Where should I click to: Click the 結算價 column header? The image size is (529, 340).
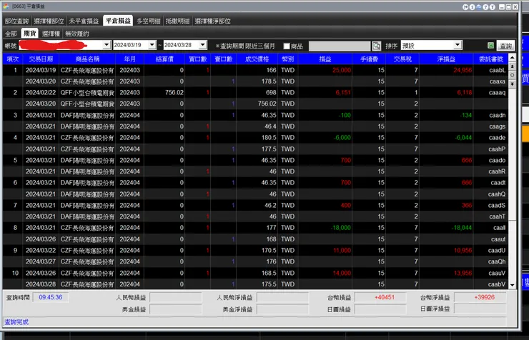pos(164,59)
